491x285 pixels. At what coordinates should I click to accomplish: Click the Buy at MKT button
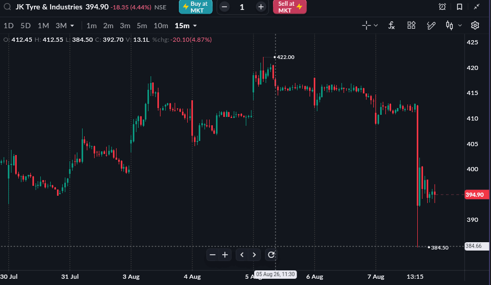(x=196, y=7)
